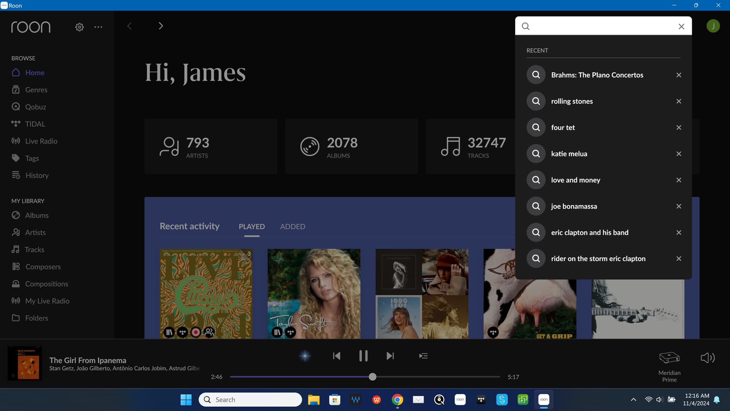Remove eric clapton and his band entry
Viewport: 730px width, 411px height.
[x=679, y=233]
